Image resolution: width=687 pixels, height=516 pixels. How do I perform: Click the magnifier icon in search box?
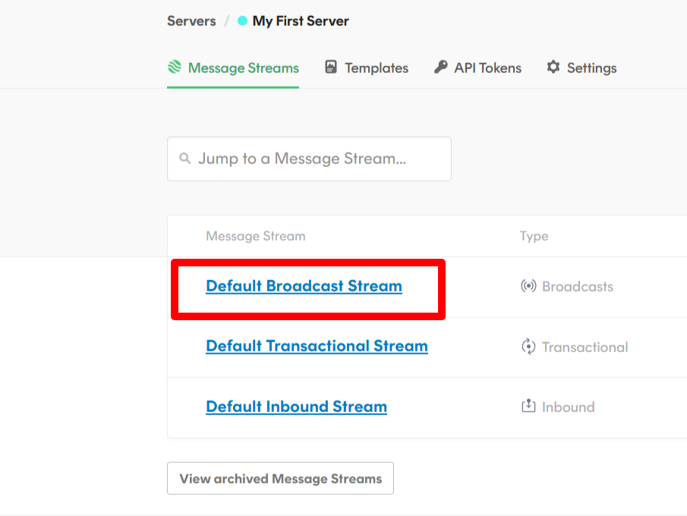pos(184,159)
